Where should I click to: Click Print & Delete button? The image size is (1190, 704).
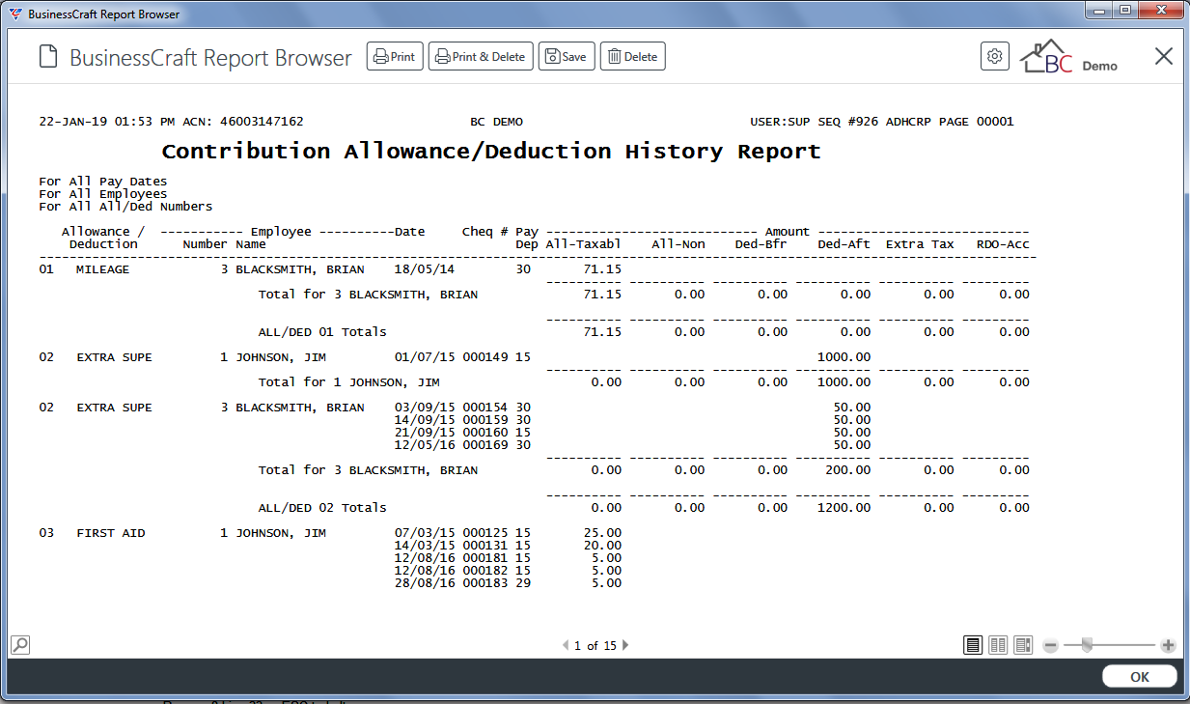(481, 57)
